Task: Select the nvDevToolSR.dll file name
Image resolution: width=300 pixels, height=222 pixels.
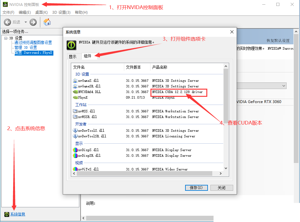Action: (x=92, y=136)
